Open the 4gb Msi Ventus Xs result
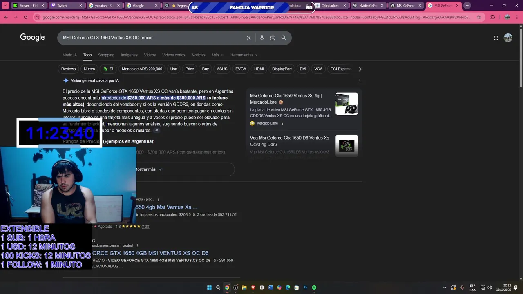The height and width of the screenshot is (294, 523). (166, 207)
